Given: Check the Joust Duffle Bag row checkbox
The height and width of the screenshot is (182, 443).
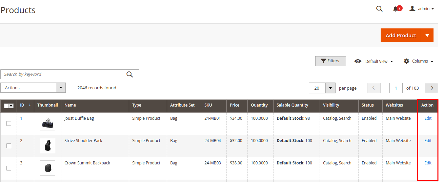Looking at the screenshot, I should click(x=9, y=123).
